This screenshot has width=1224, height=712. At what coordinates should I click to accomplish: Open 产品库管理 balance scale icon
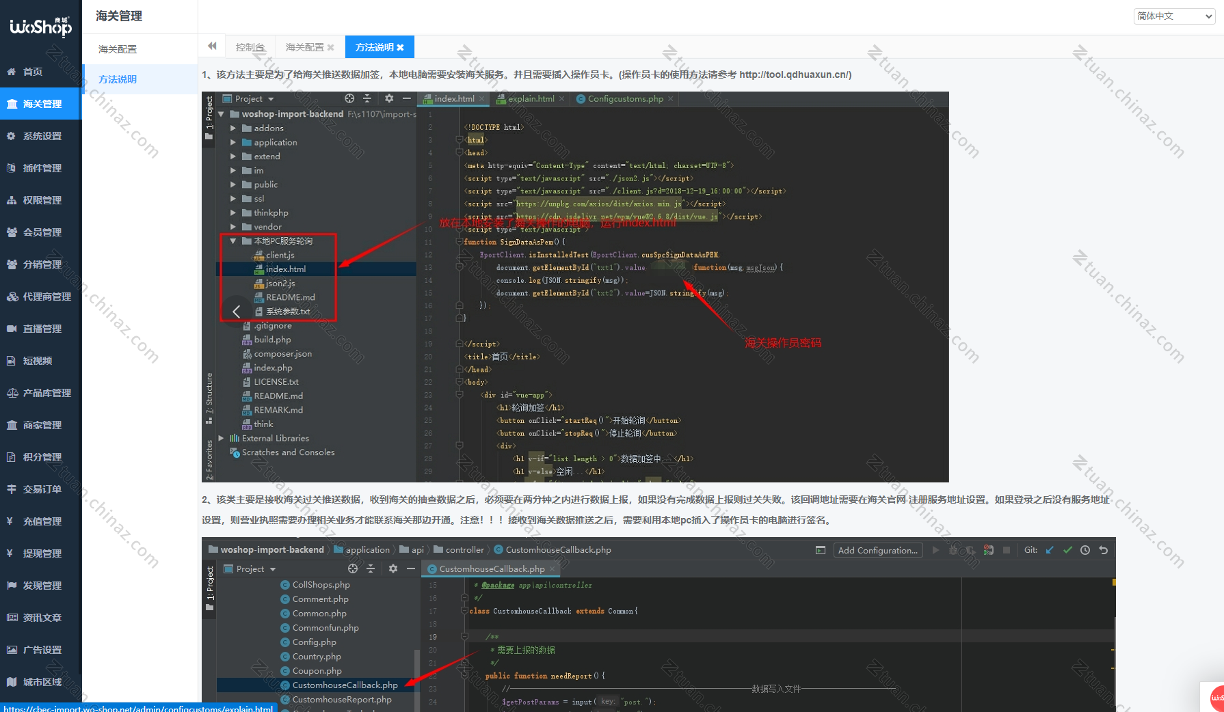pos(12,393)
